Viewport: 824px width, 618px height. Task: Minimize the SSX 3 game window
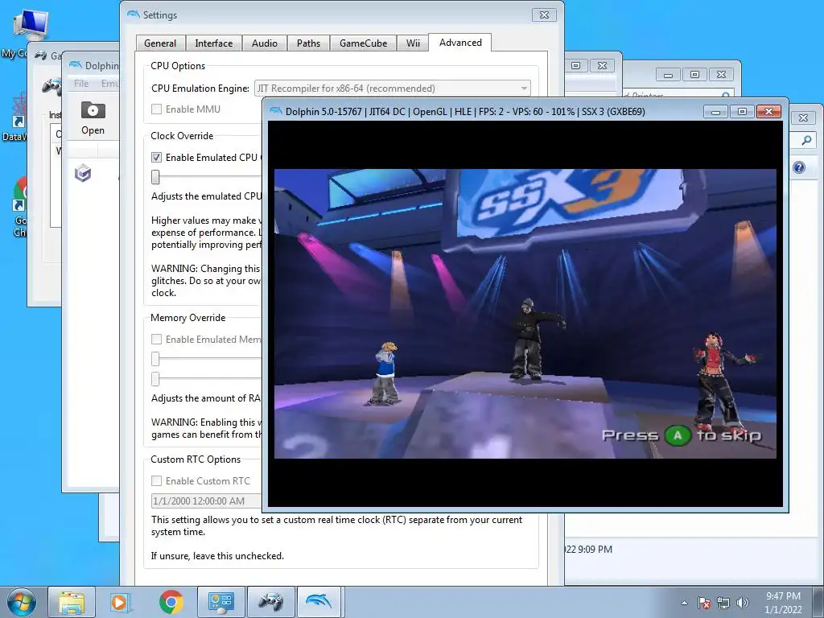click(715, 111)
